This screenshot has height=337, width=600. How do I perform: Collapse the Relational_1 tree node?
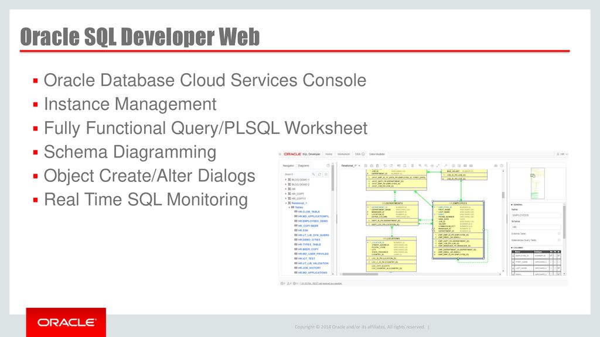pyautogui.click(x=285, y=203)
